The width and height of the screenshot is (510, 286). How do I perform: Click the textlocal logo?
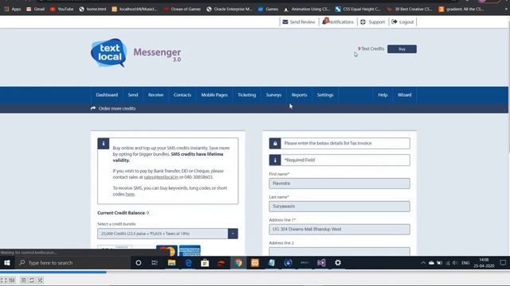(x=108, y=52)
